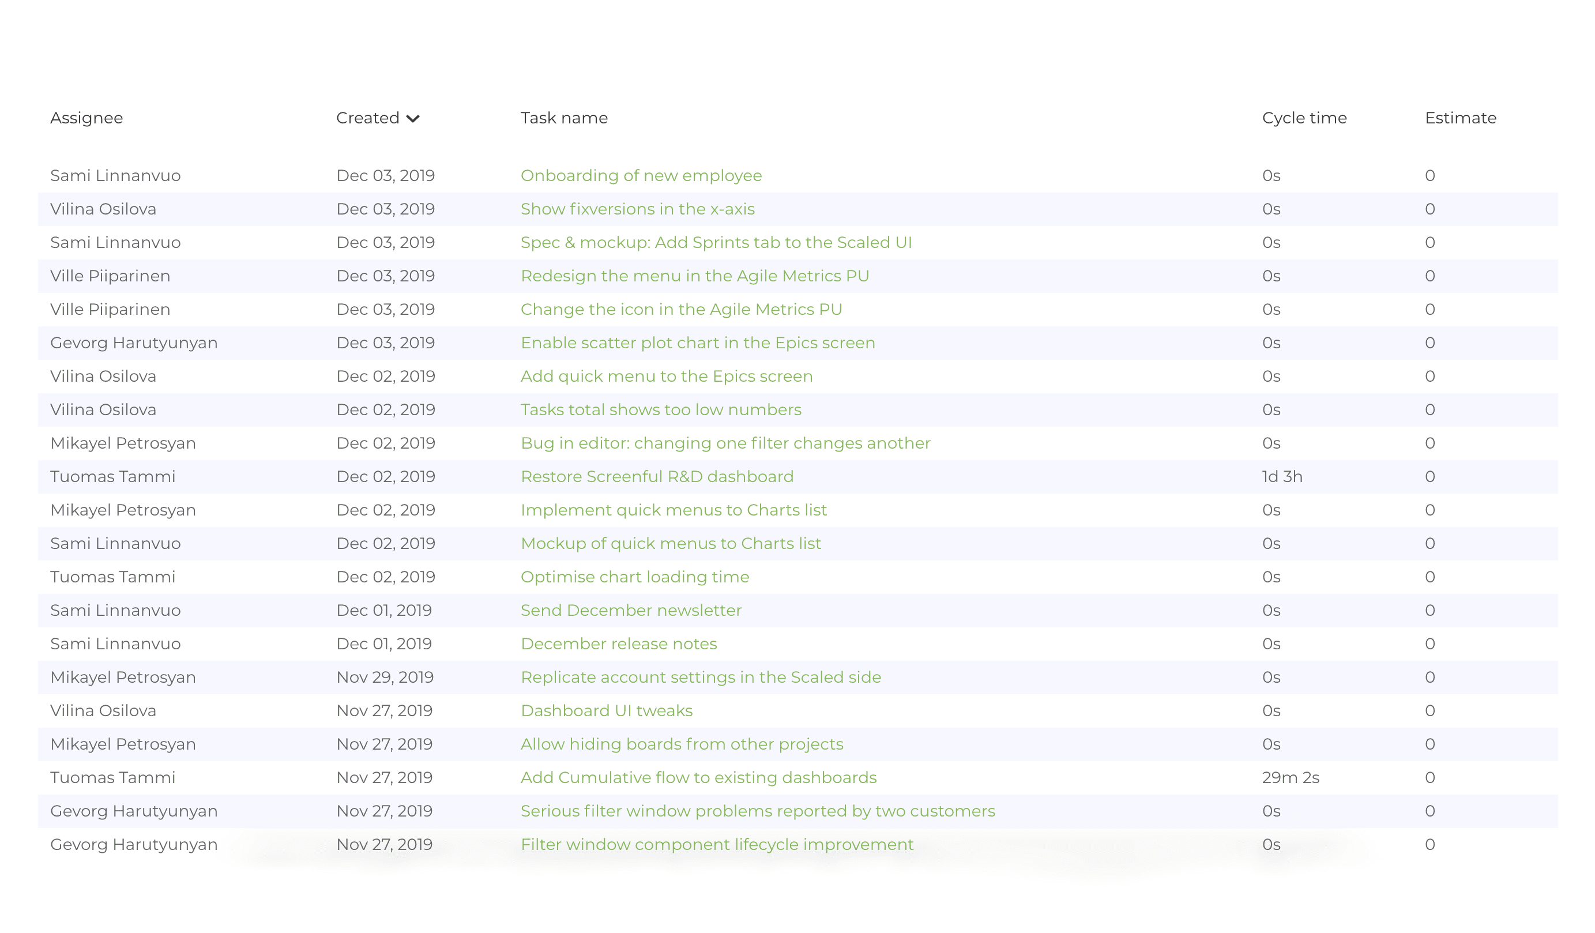This screenshot has width=1595, height=933.
Task: Sort tasks by the Task name column
Action: [x=564, y=118]
